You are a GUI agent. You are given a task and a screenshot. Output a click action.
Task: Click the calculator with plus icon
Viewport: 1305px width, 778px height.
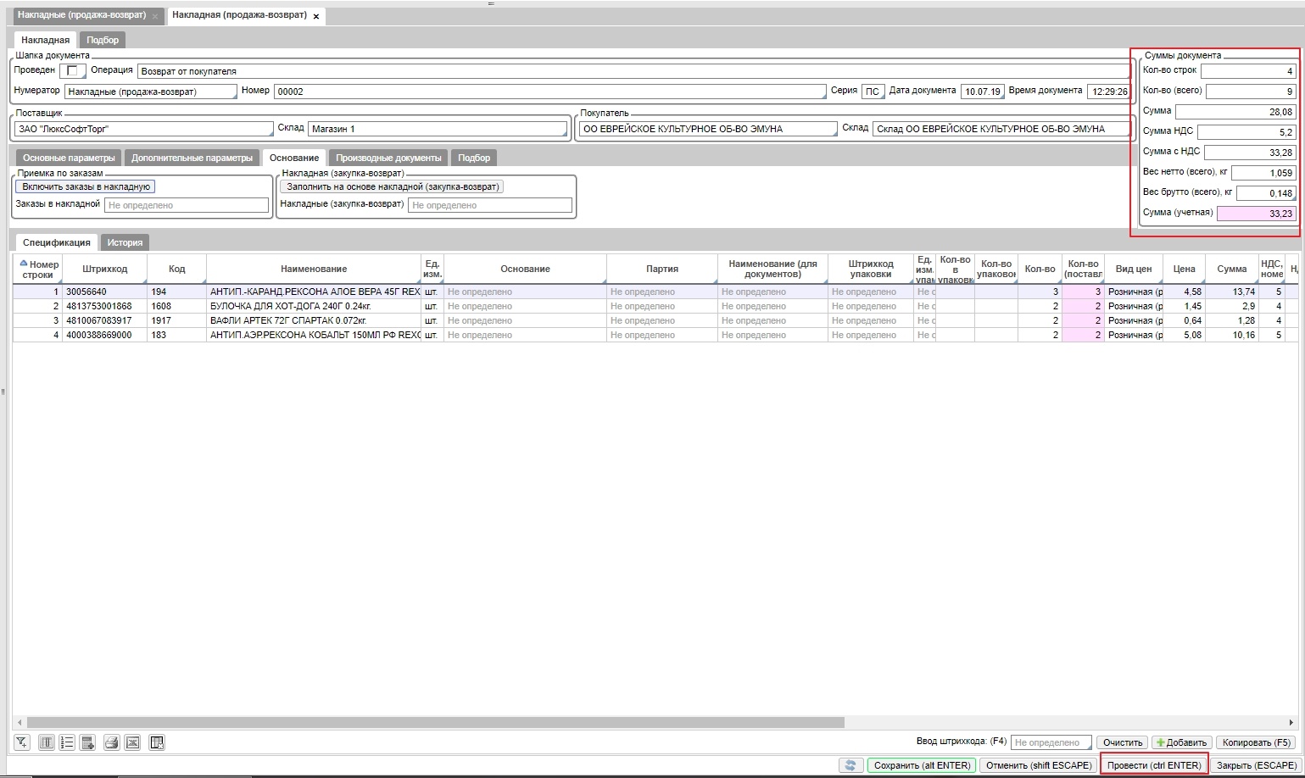pyautogui.click(x=87, y=742)
